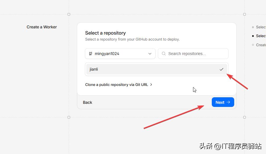Expand the account selector's down chevron

click(150, 54)
